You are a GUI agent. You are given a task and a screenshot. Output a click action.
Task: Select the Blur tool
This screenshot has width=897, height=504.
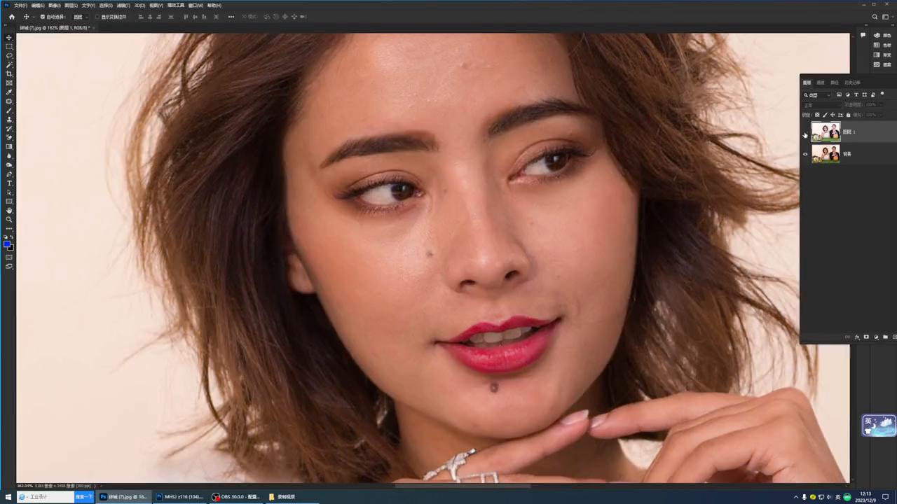coord(9,155)
